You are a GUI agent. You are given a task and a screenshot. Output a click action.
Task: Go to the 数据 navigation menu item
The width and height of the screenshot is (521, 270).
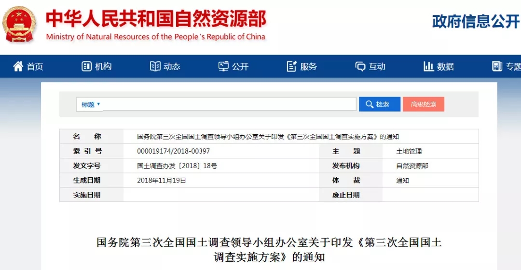(x=446, y=67)
